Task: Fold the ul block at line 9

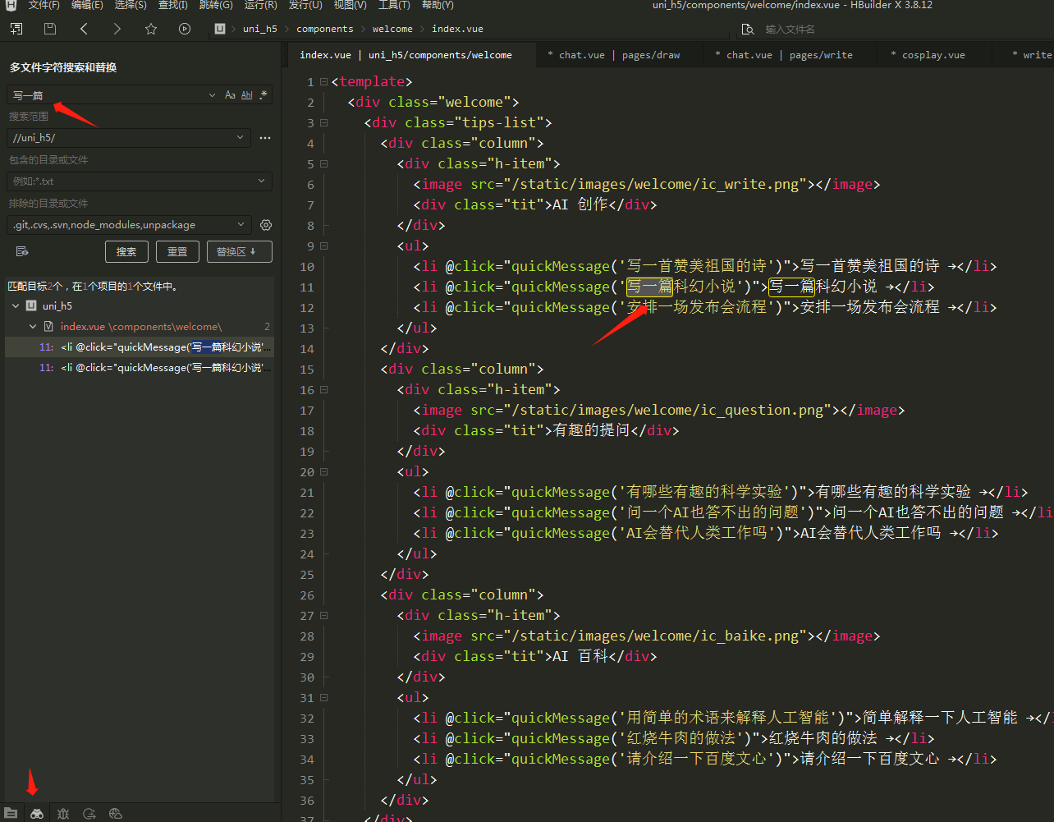Action: tap(323, 246)
